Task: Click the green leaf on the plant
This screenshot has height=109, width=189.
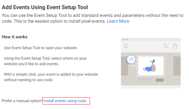Action: (x=153, y=62)
